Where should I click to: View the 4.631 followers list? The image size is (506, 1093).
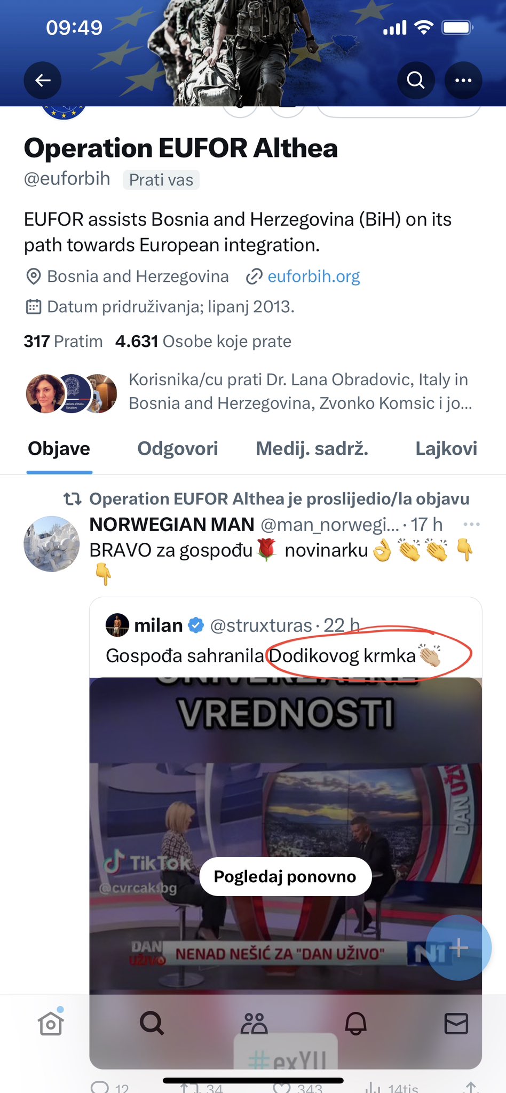point(203,342)
